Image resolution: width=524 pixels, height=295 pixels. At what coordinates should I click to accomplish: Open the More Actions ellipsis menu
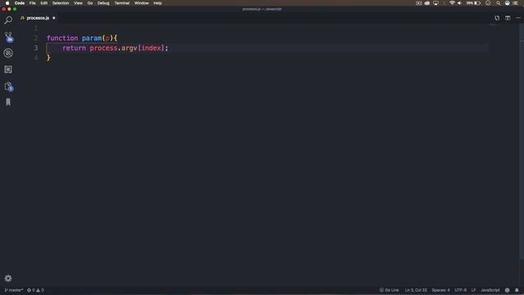click(x=518, y=18)
